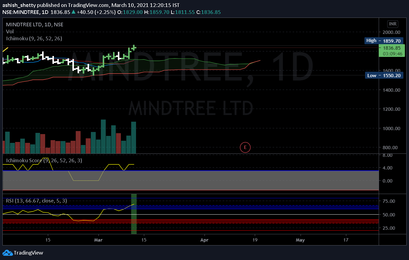The height and width of the screenshot is (260, 409).
Task: Click the tallest teal volume bar
Action: (103, 137)
